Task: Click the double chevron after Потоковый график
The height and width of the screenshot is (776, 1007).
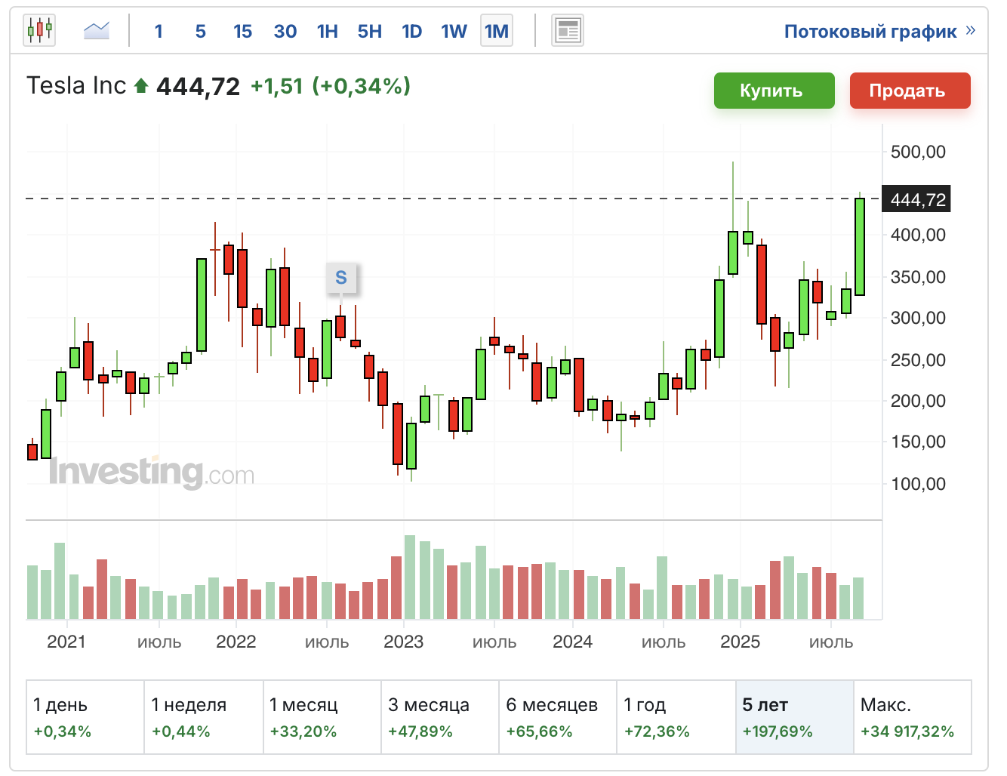Action: 971,31
